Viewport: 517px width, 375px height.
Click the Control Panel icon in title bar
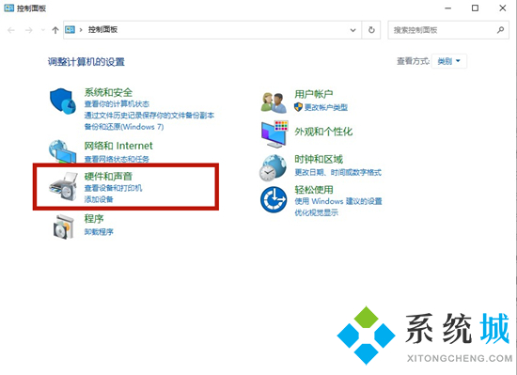click(x=8, y=8)
